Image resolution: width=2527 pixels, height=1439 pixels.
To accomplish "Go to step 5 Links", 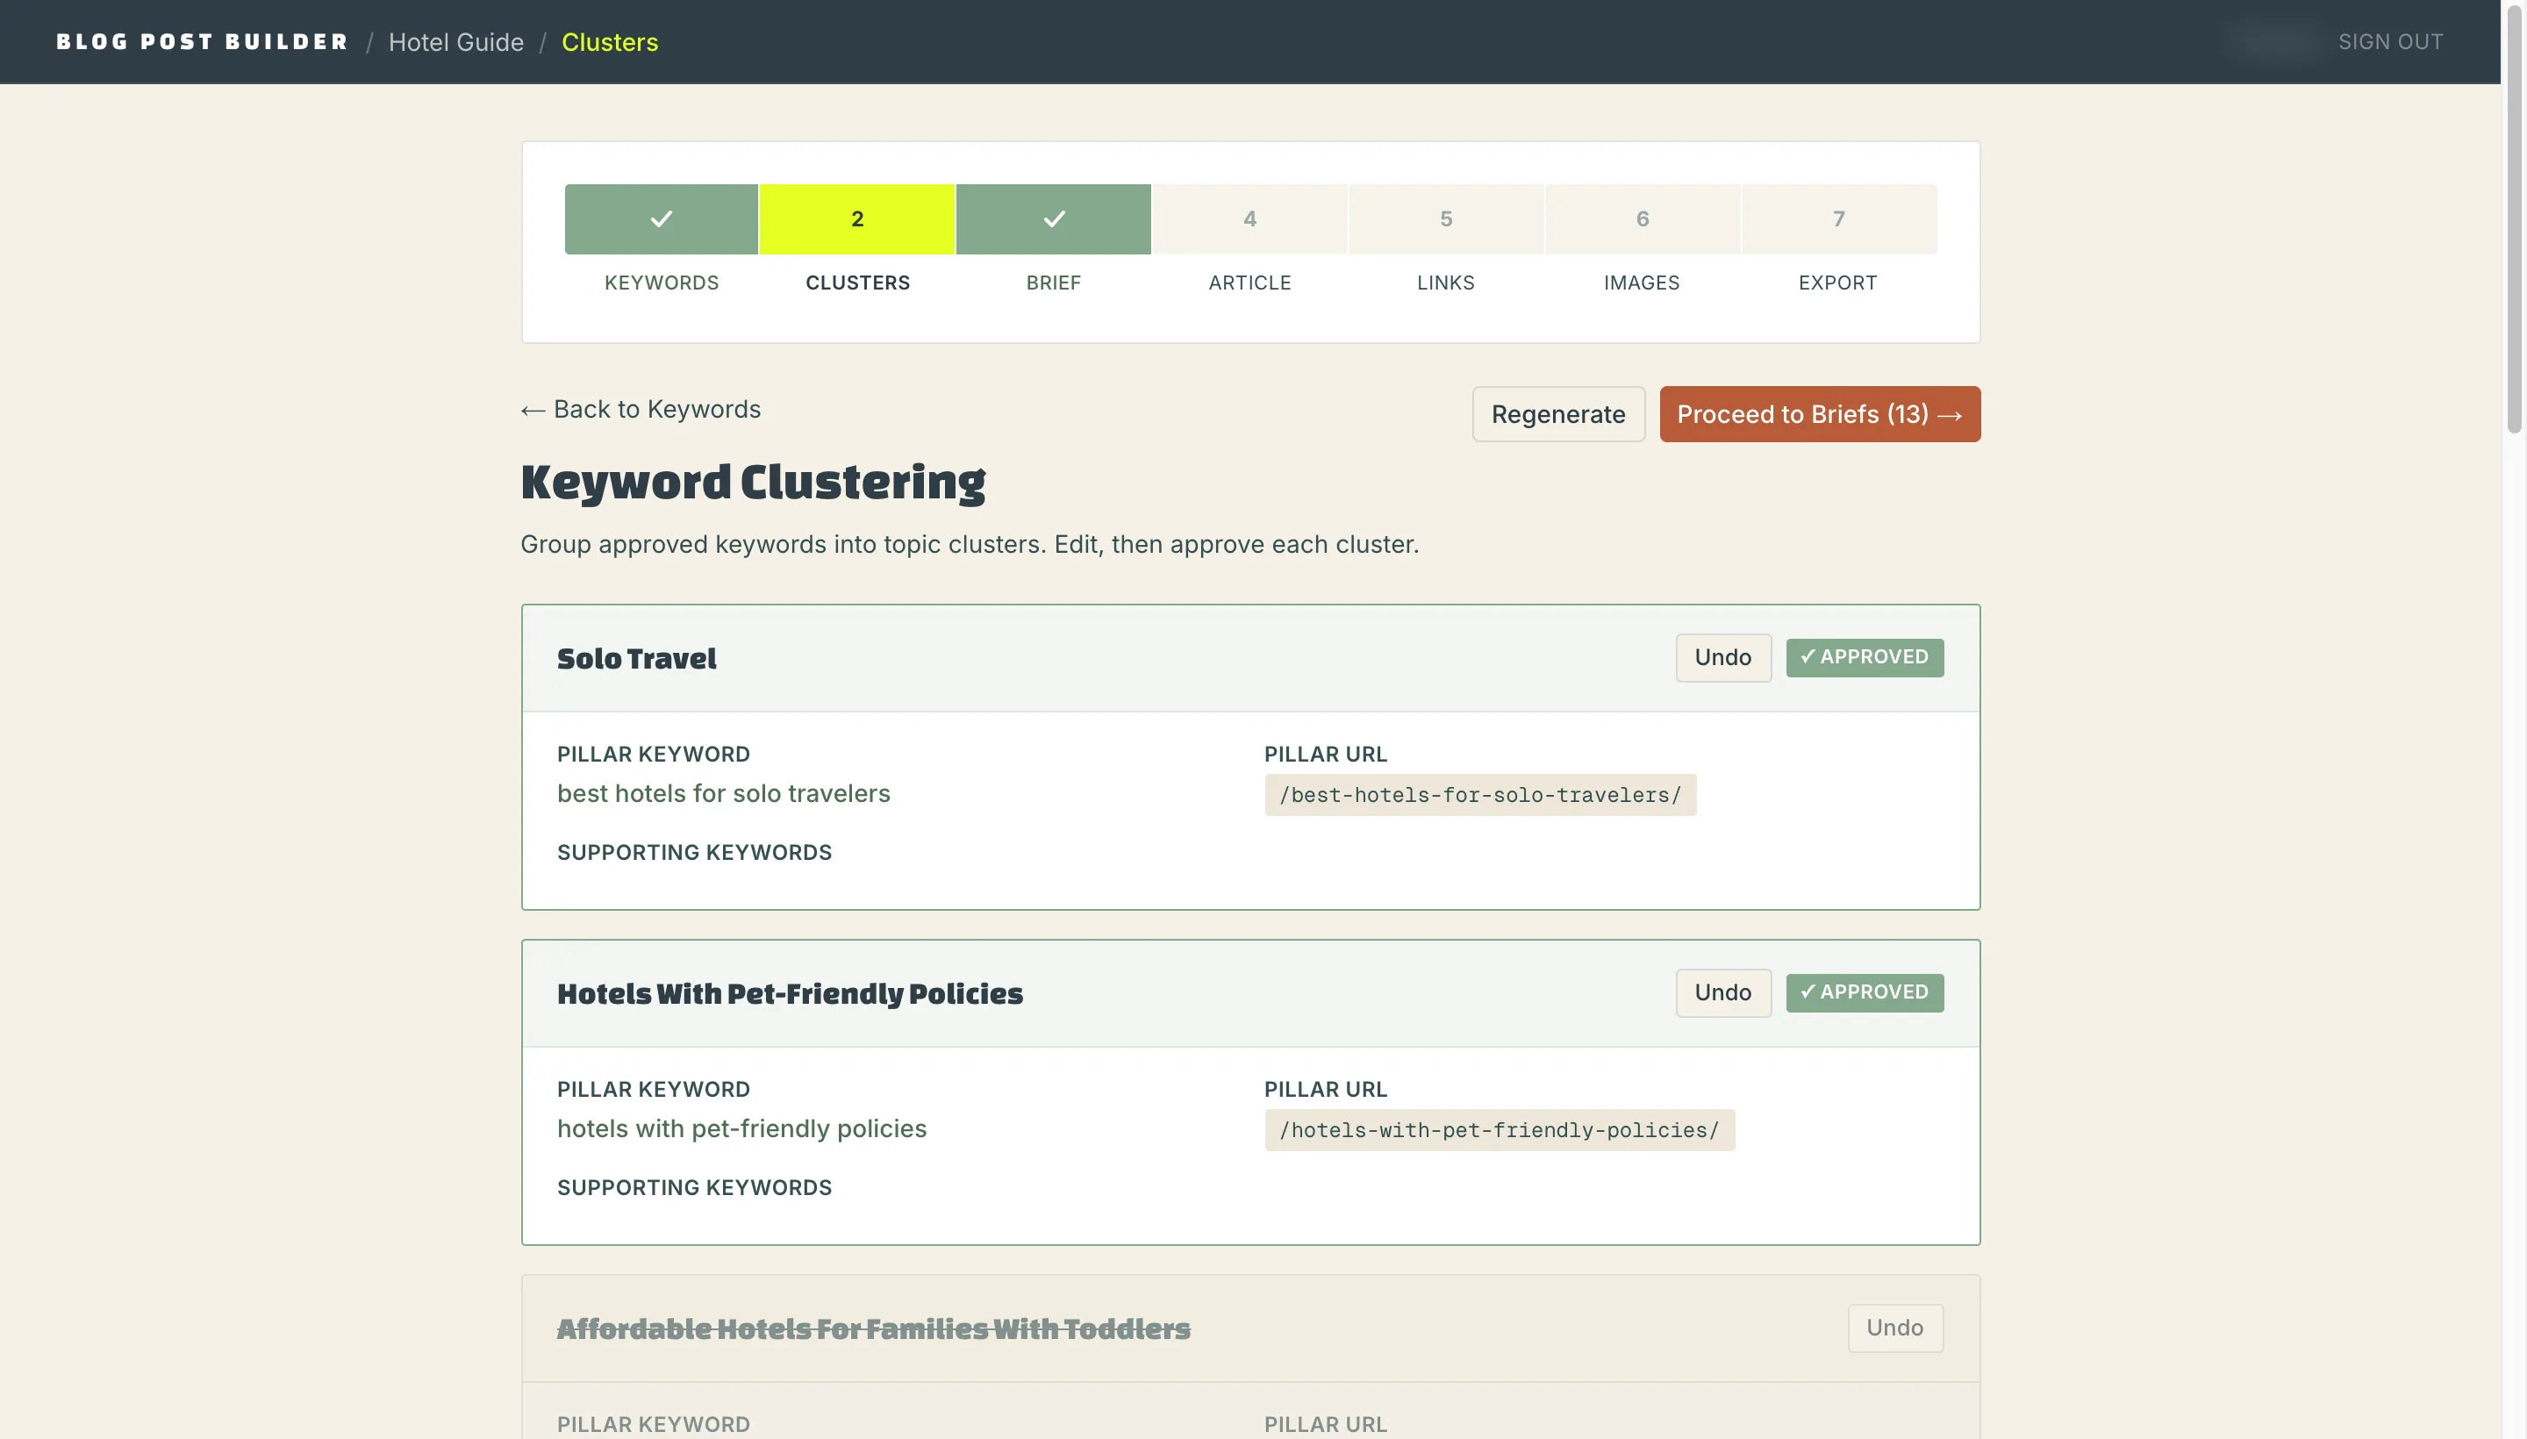I will pos(1446,218).
